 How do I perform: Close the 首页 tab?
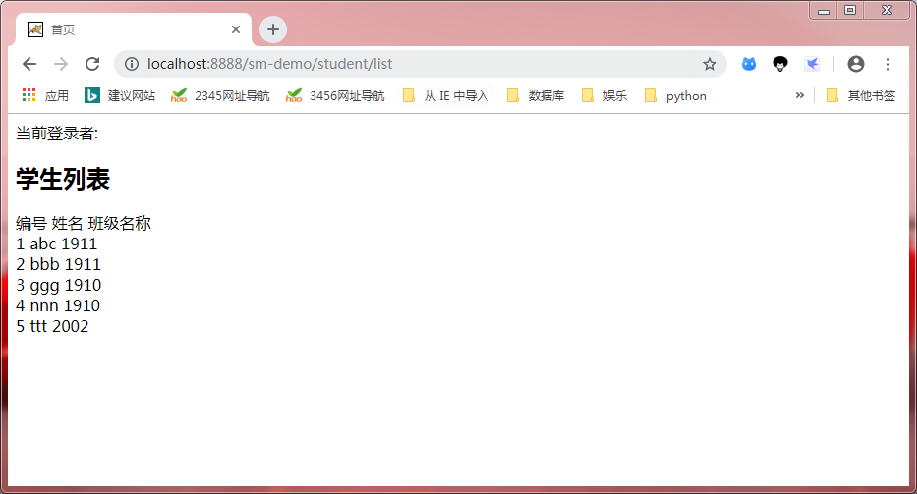236,29
